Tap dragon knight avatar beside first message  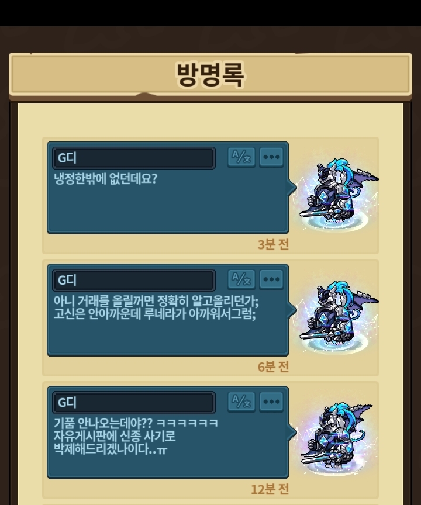(x=336, y=193)
